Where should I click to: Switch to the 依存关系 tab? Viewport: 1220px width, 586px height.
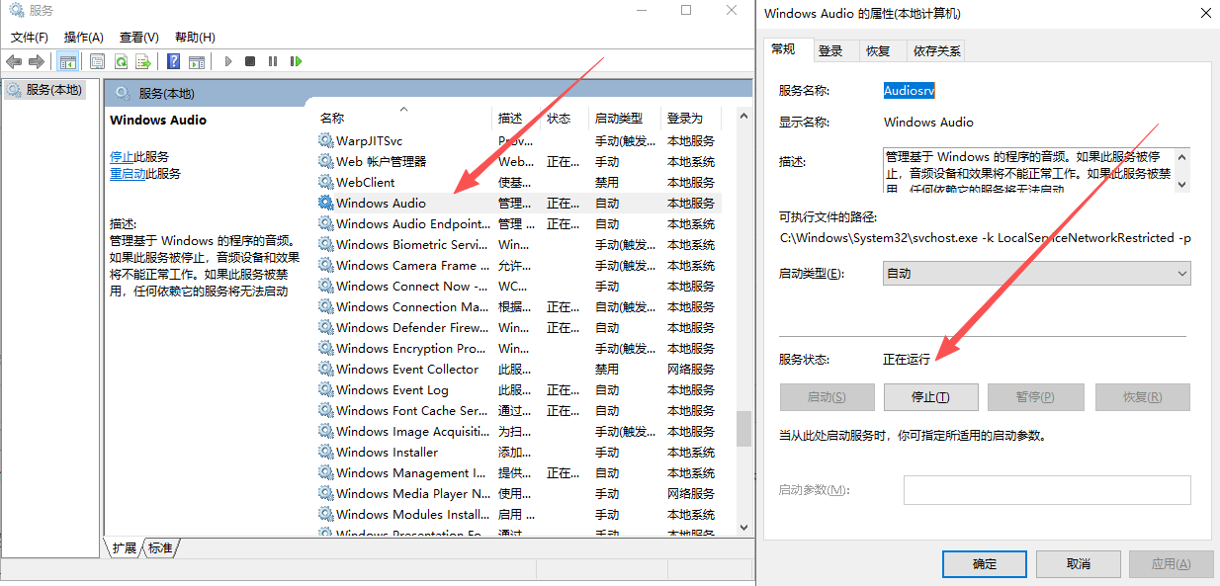[937, 51]
